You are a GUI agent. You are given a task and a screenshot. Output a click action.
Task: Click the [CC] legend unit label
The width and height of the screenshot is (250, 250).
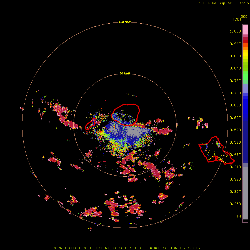point(237,19)
